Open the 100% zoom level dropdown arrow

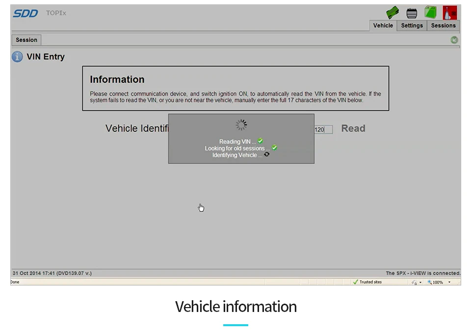click(x=449, y=282)
